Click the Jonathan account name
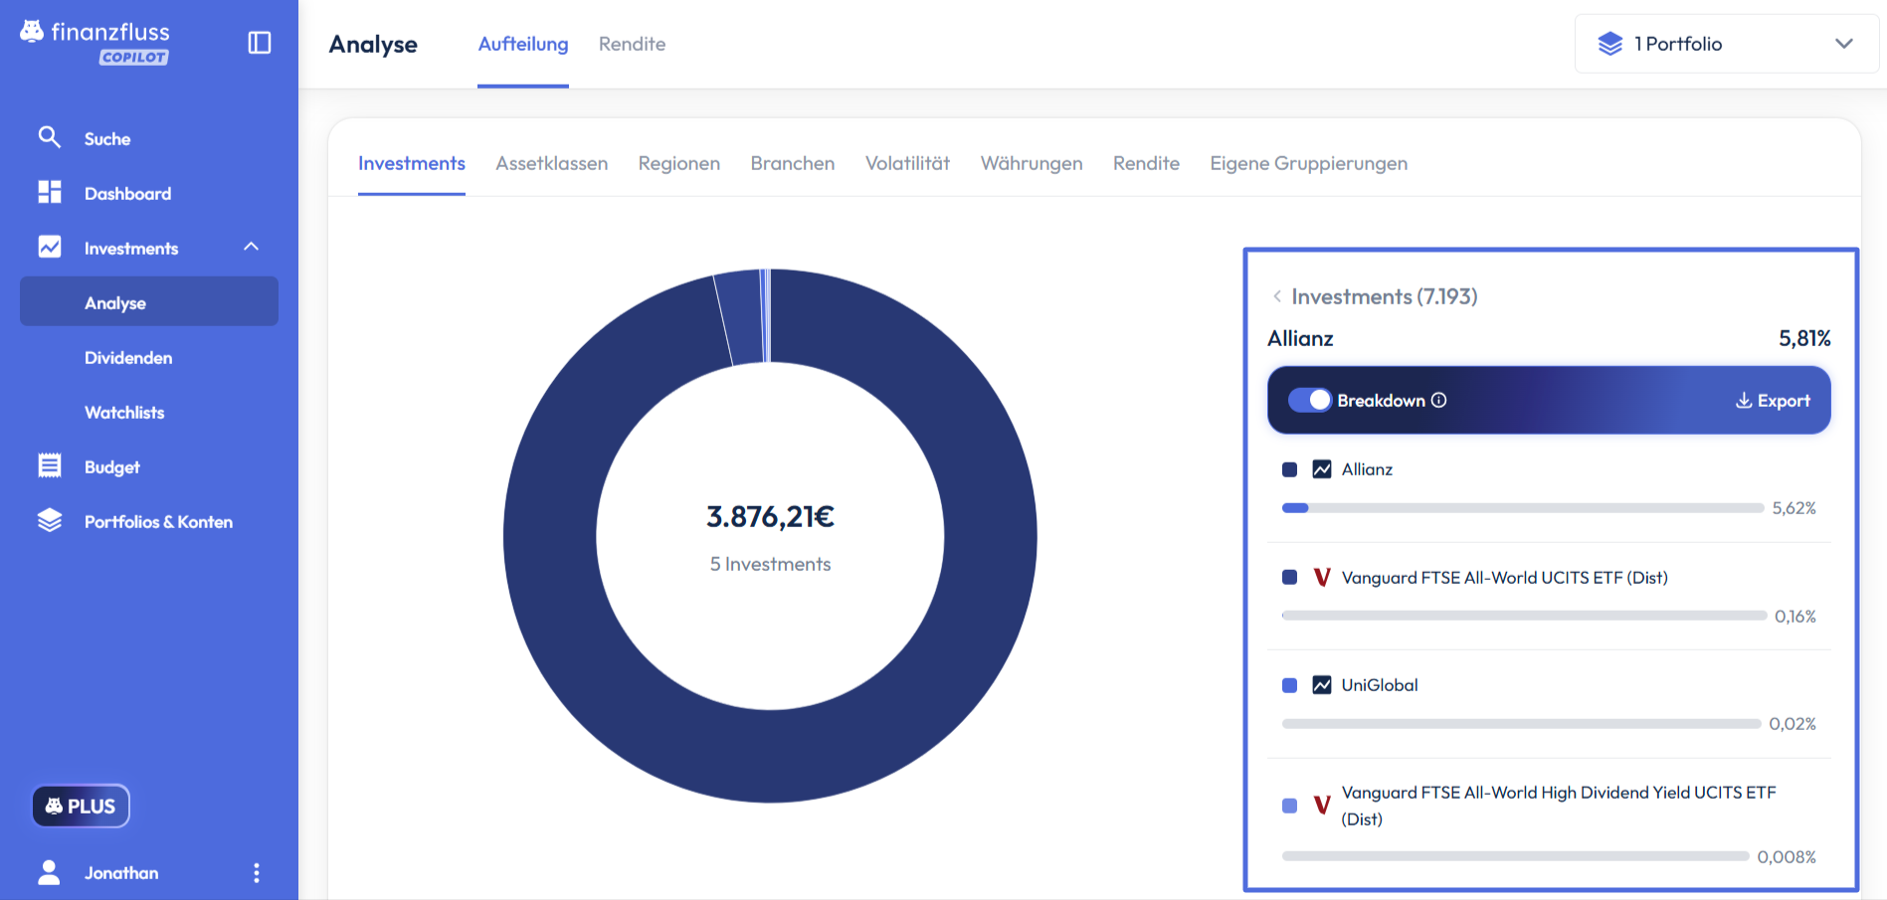The width and height of the screenshot is (1887, 900). [x=121, y=872]
